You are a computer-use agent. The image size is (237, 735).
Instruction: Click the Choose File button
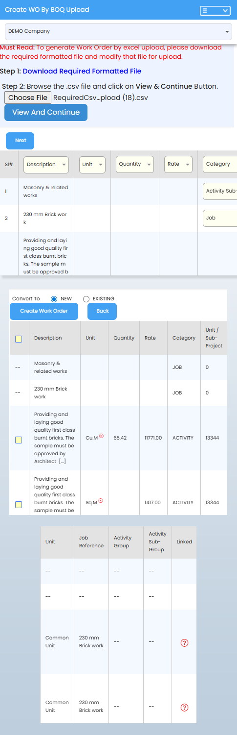pyautogui.click(x=28, y=98)
